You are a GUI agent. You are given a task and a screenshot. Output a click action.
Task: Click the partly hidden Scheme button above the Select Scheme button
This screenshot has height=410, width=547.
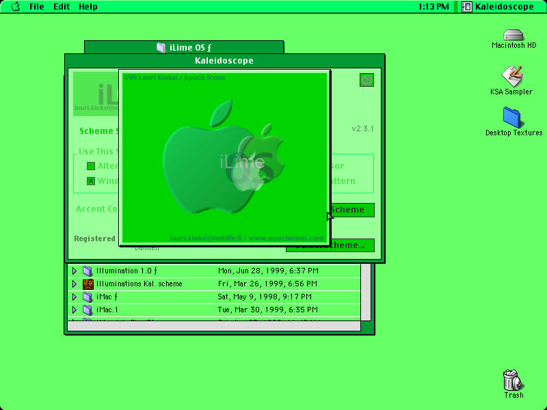coord(352,210)
